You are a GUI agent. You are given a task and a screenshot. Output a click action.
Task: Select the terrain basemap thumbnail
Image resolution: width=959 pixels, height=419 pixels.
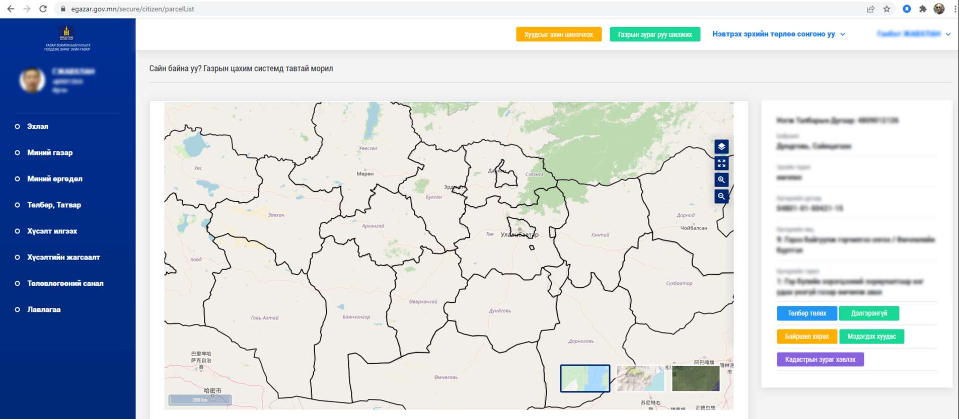tap(640, 378)
